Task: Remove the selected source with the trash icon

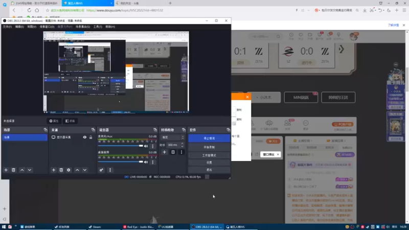Action: coord(61,170)
